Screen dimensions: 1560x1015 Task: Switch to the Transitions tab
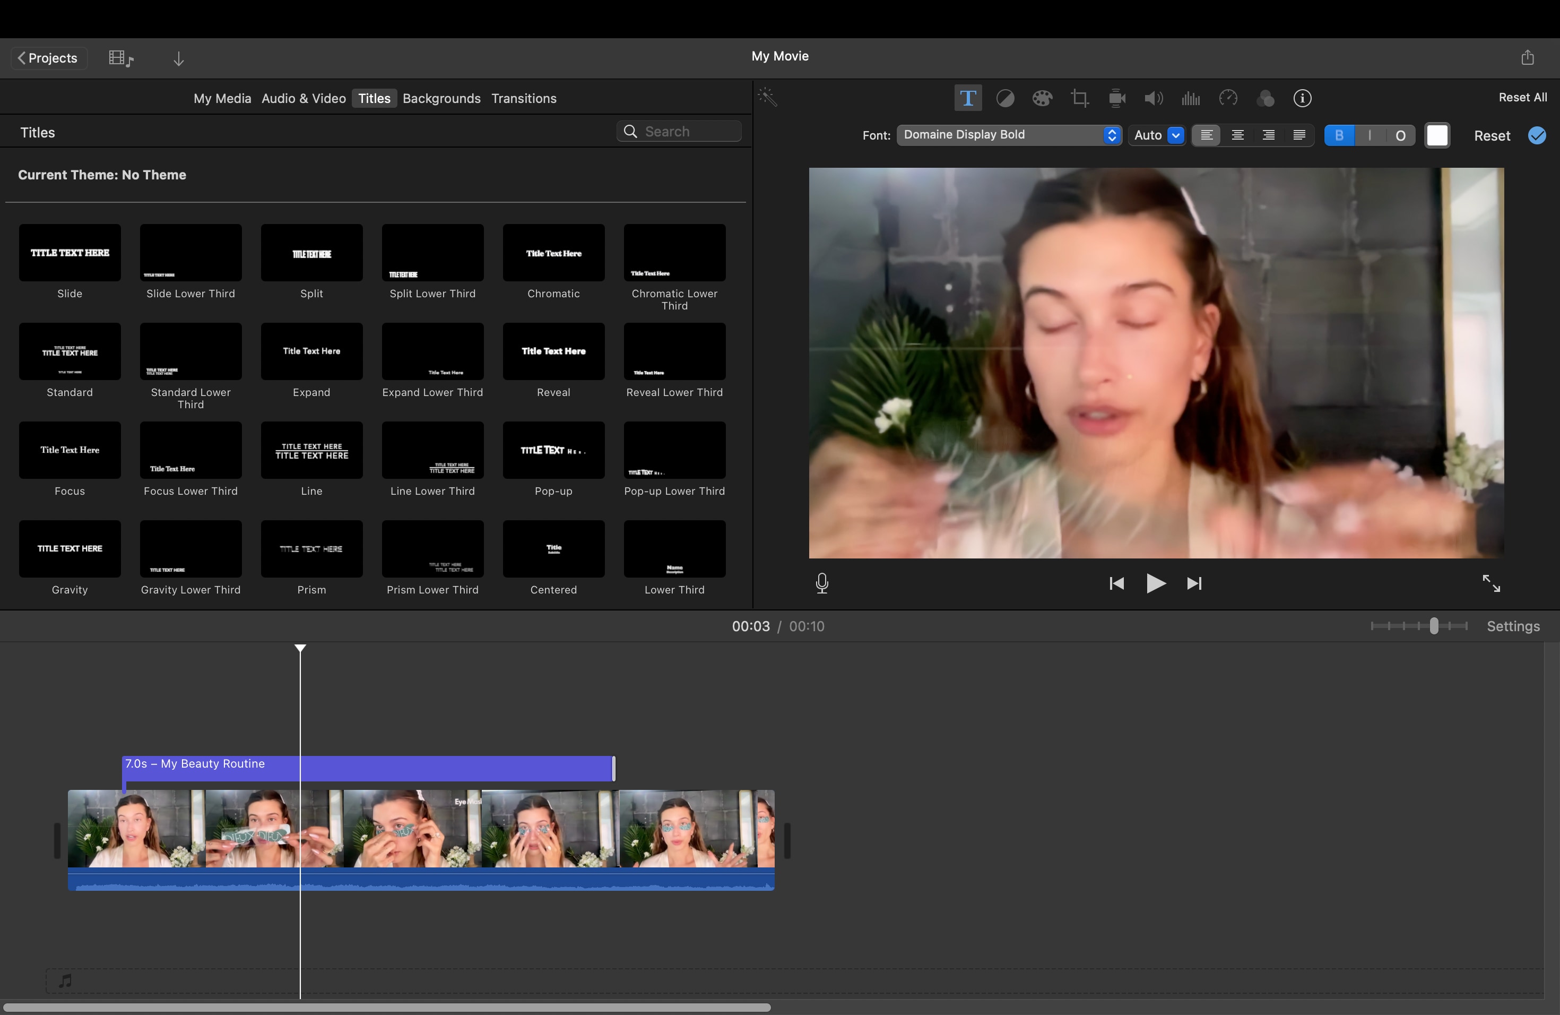coord(523,98)
